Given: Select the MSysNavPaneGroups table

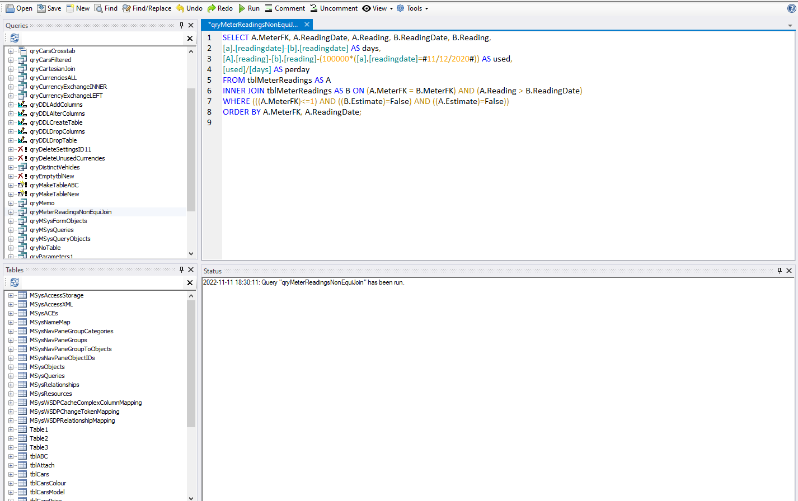Looking at the screenshot, I should 58,340.
